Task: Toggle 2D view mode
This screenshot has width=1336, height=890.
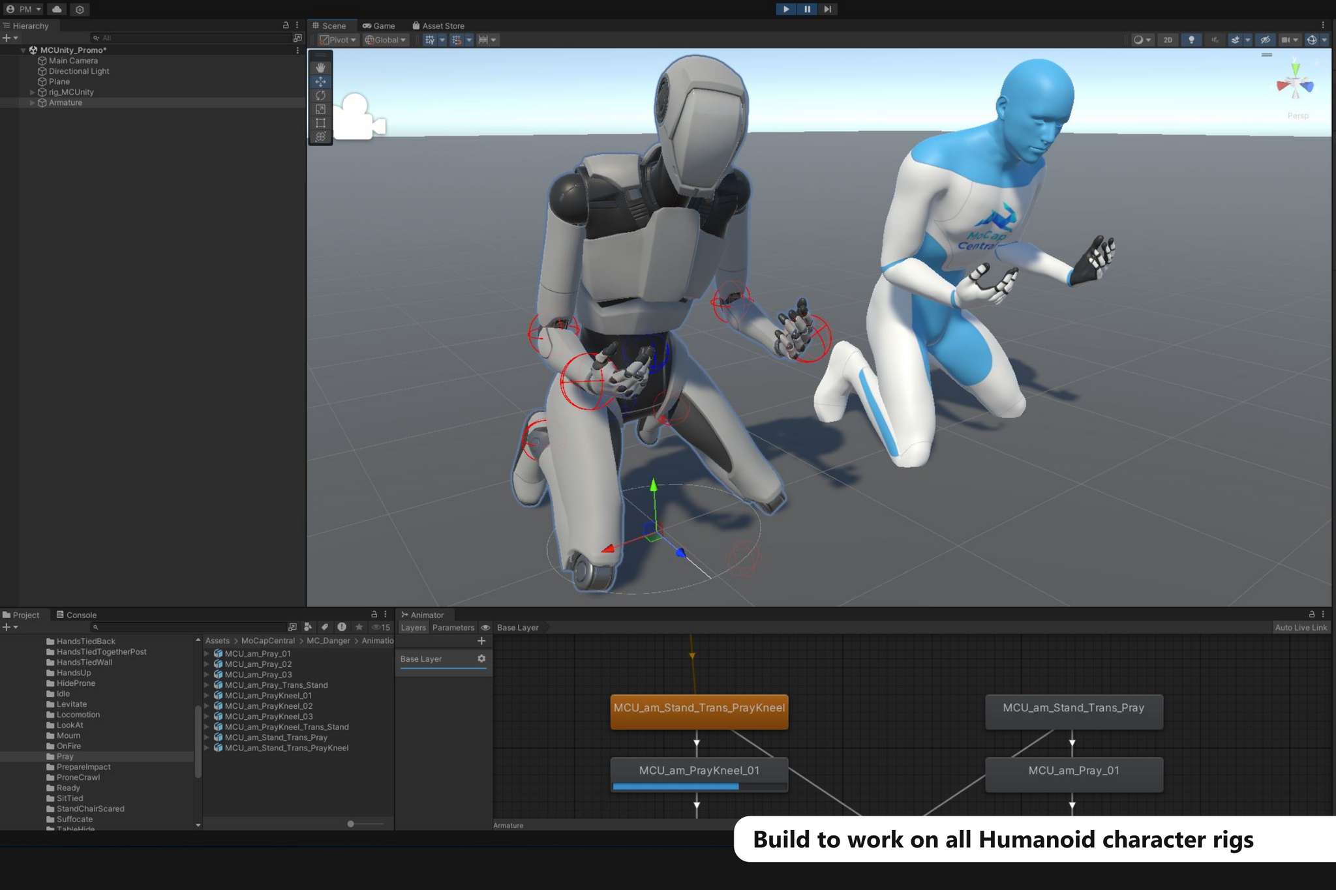Action: pyautogui.click(x=1168, y=40)
